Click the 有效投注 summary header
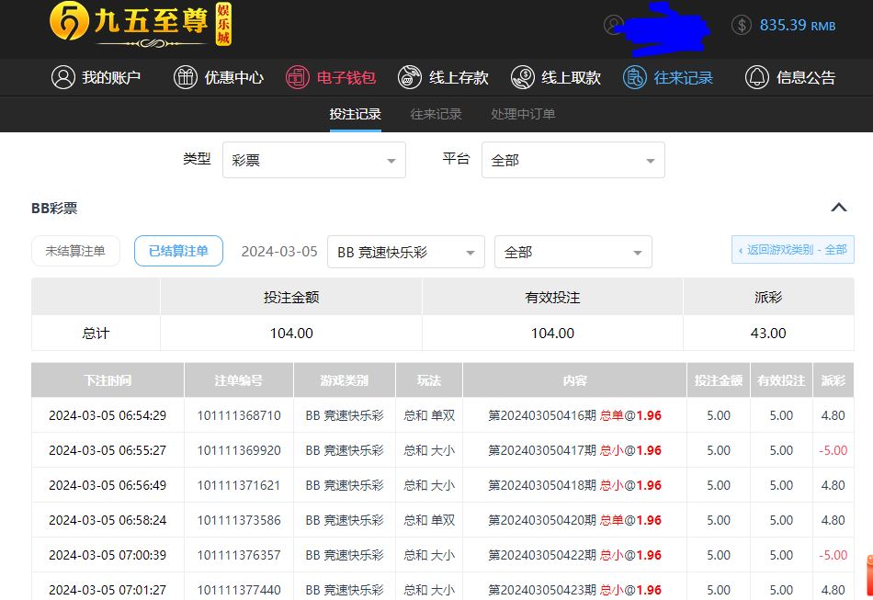873x600 pixels. point(552,297)
